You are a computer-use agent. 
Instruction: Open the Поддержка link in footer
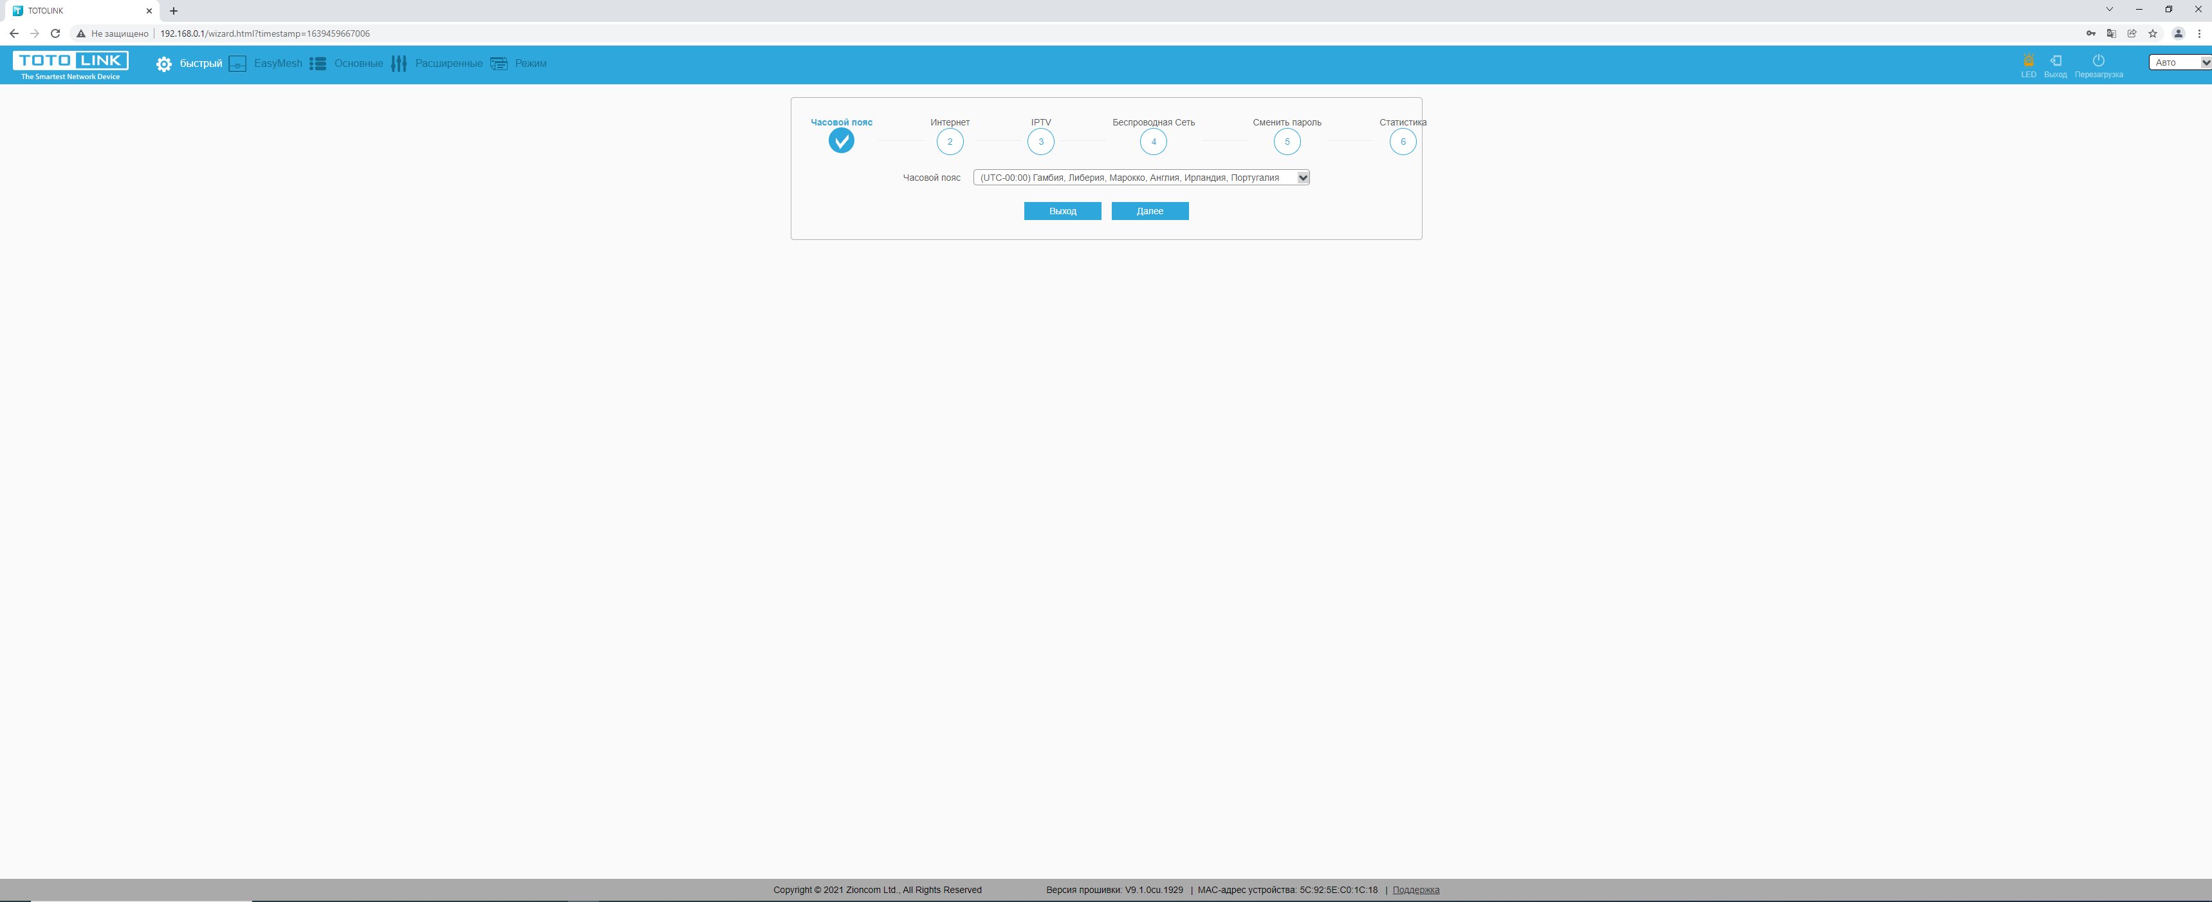1415,890
